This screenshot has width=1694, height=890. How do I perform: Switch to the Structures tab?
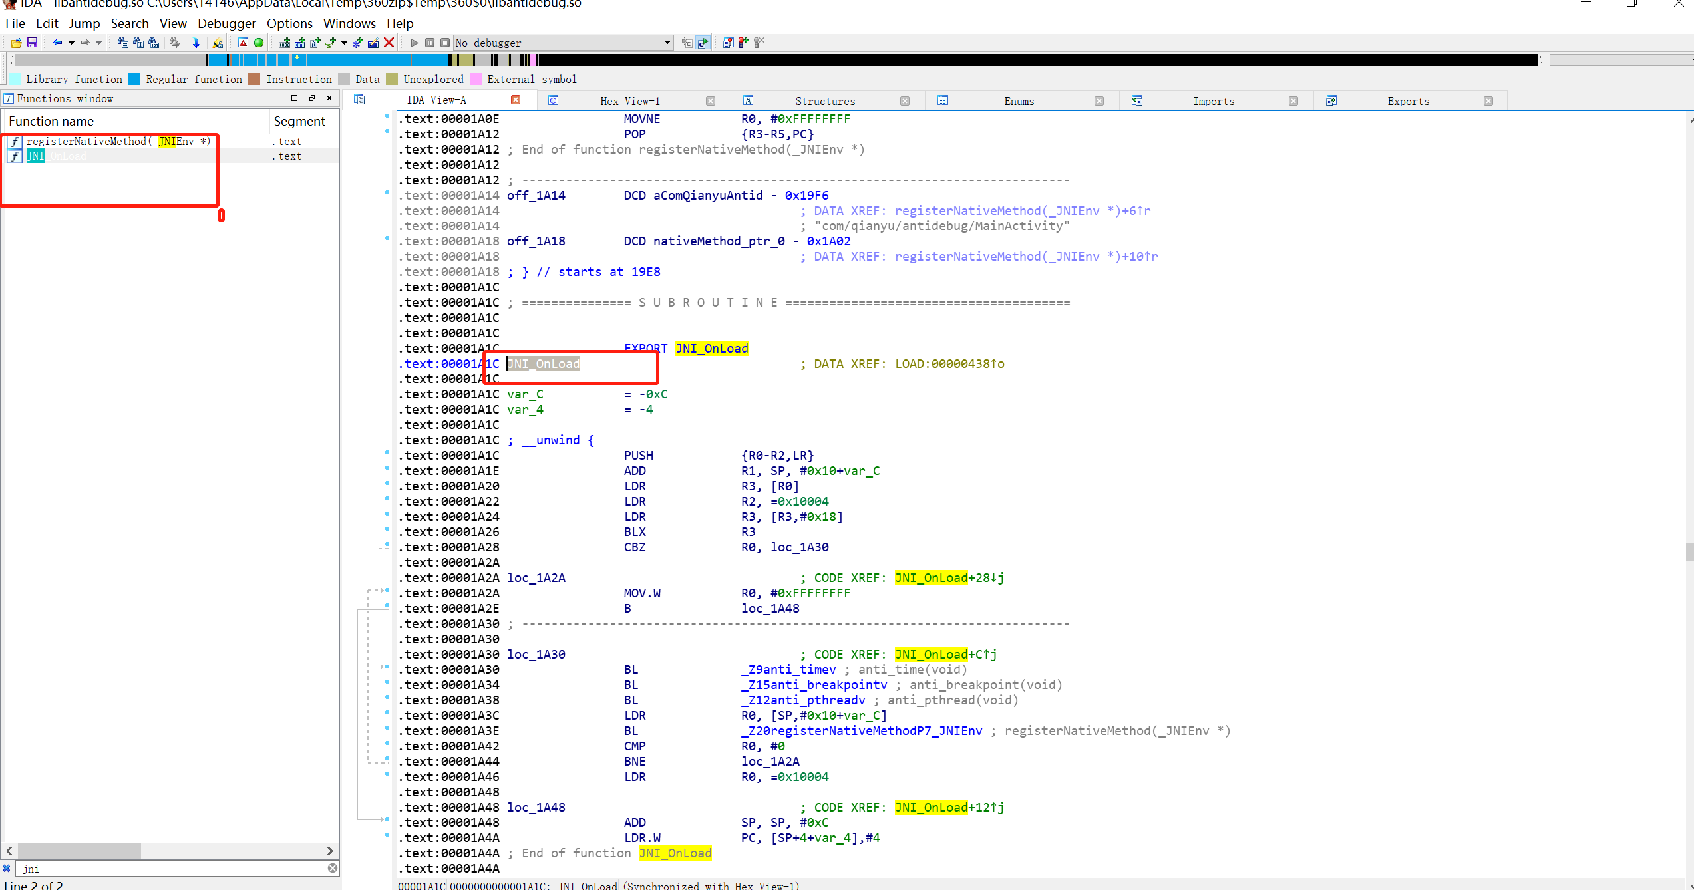click(825, 101)
